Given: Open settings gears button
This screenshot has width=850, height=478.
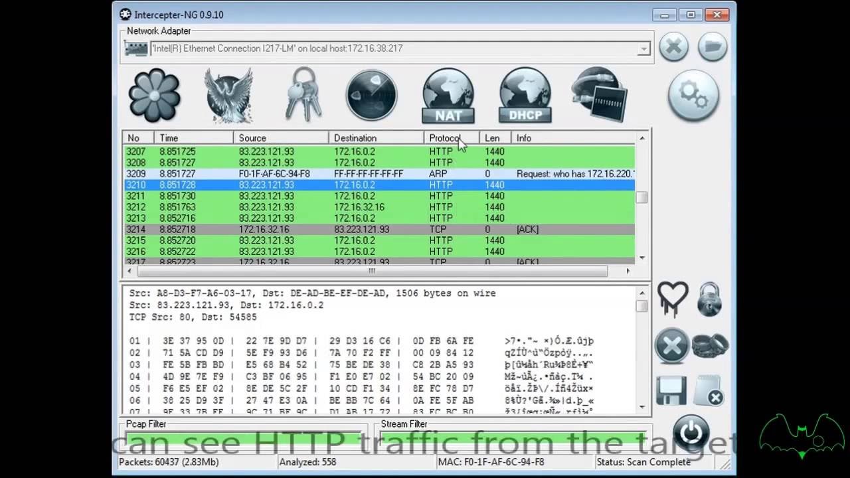Looking at the screenshot, I should point(693,96).
